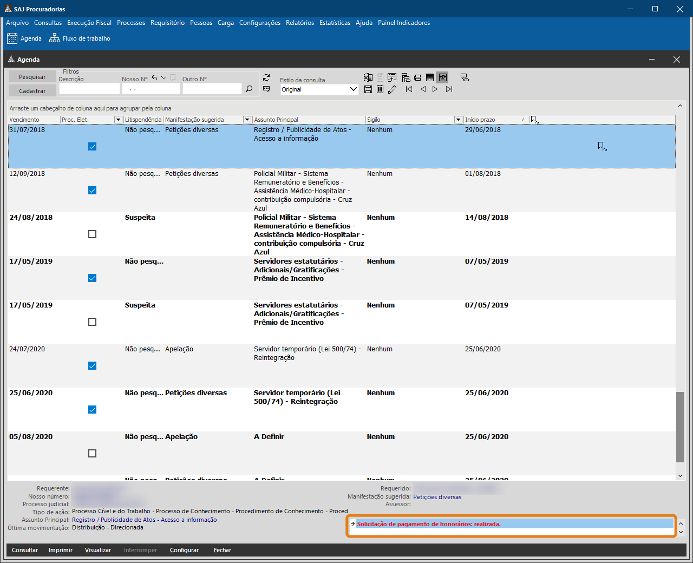The width and height of the screenshot is (693, 563).
Task: Click the collapse groups icon
Action: click(417, 77)
